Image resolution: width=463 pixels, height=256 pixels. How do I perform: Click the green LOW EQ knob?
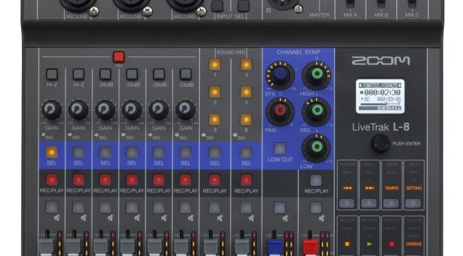tap(316, 148)
